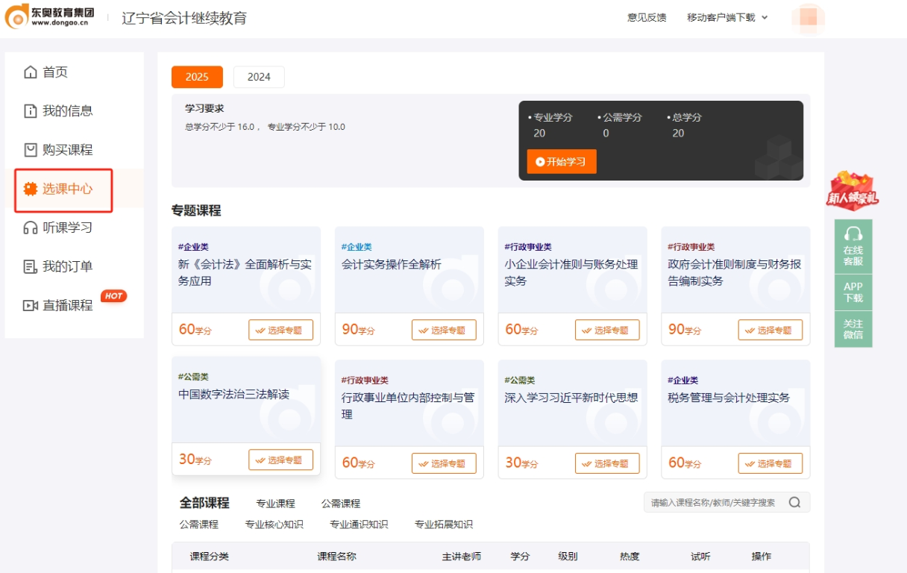
Task: Click the course search input field
Action: (716, 502)
